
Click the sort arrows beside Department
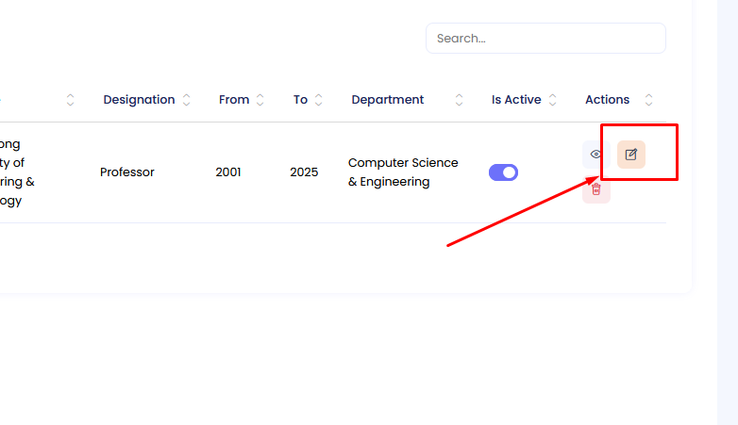(459, 100)
